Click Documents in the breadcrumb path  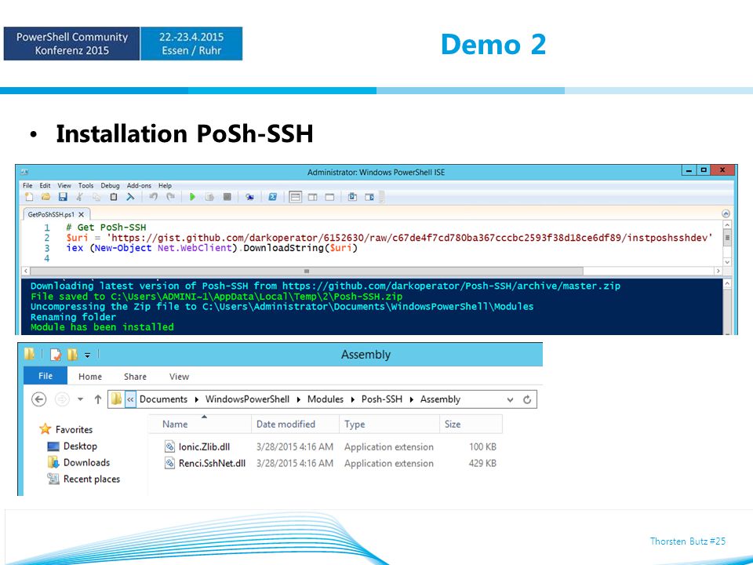click(x=163, y=399)
